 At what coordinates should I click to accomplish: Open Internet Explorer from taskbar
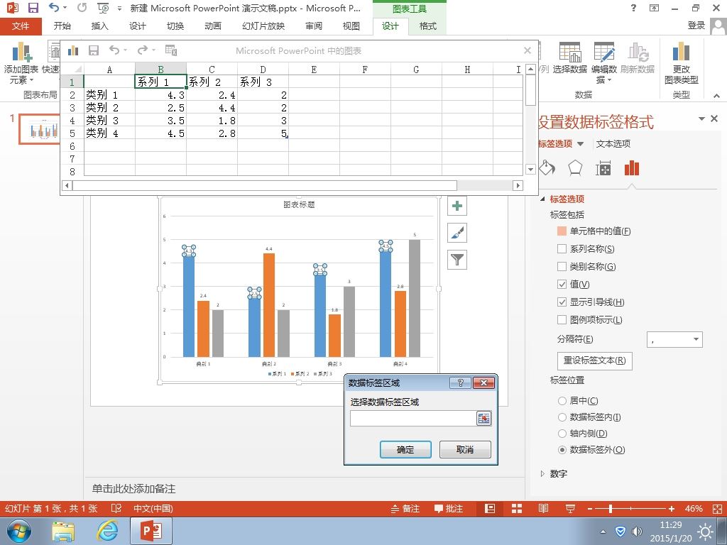click(x=108, y=531)
